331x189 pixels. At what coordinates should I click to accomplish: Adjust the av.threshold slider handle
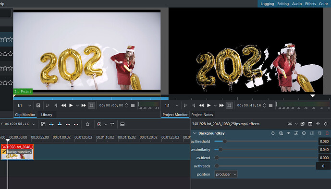[225, 142]
